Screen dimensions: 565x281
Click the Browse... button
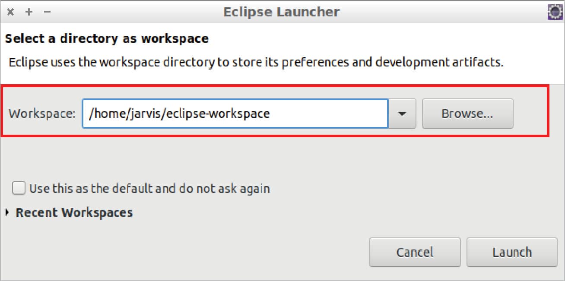467,114
